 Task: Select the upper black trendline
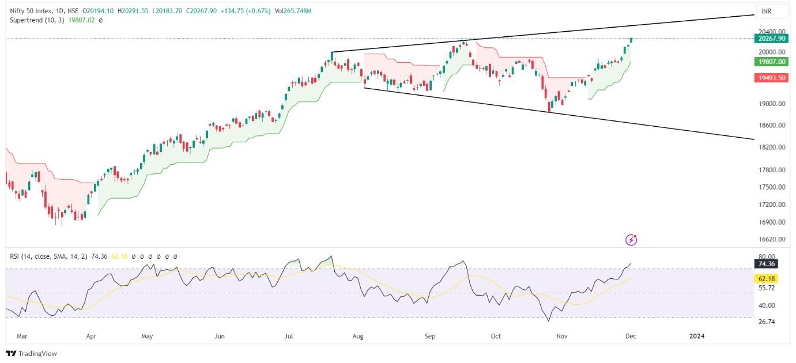coord(542,34)
